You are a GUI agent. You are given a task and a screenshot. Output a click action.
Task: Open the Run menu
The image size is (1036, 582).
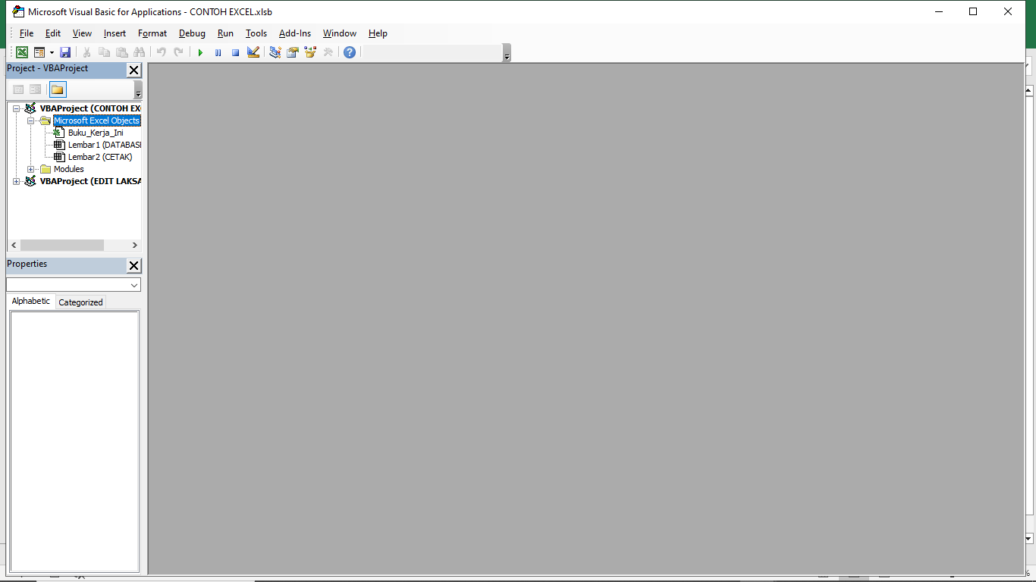click(x=225, y=33)
